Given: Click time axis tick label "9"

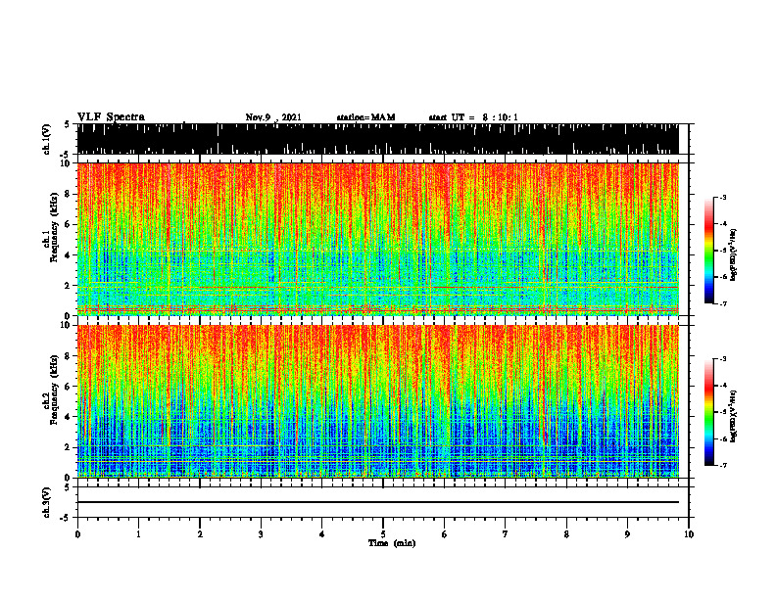Looking at the screenshot, I should [627, 534].
